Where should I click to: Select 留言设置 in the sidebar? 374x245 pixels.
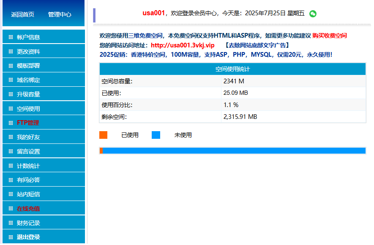coord(44,151)
